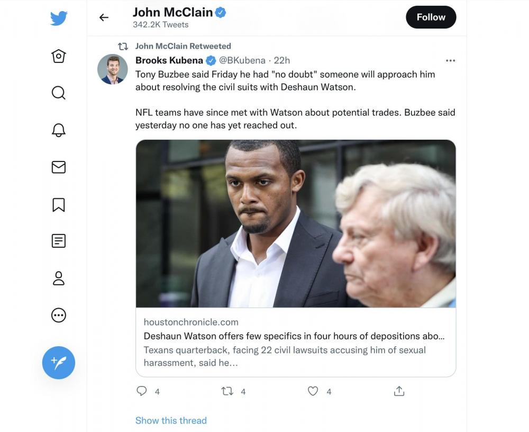529x432 pixels.
Task: Open Brooks Kubena's profile avatar
Action: (113, 69)
